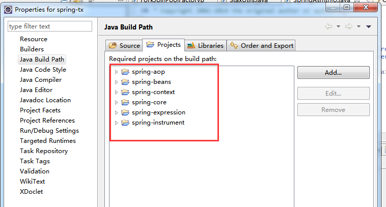This screenshot has width=386, height=207.
Task: Expand the spring-expression project entry
Action: pyautogui.click(x=116, y=112)
